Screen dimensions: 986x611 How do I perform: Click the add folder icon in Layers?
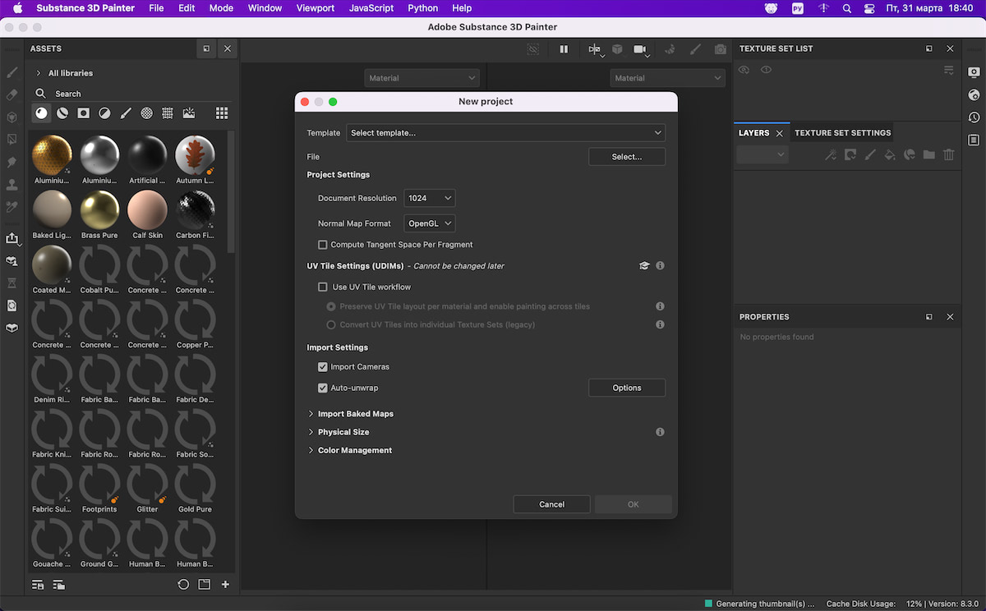[x=928, y=154]
